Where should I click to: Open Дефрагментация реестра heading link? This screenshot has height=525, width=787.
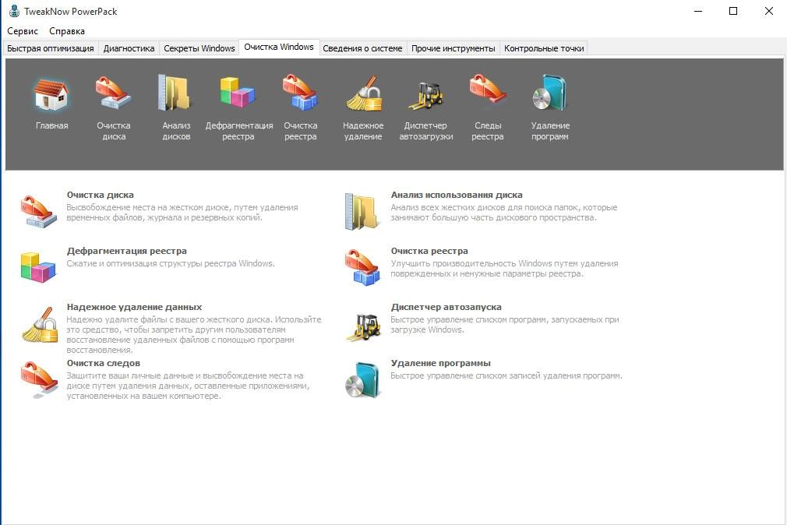click(x=126, y=251)
